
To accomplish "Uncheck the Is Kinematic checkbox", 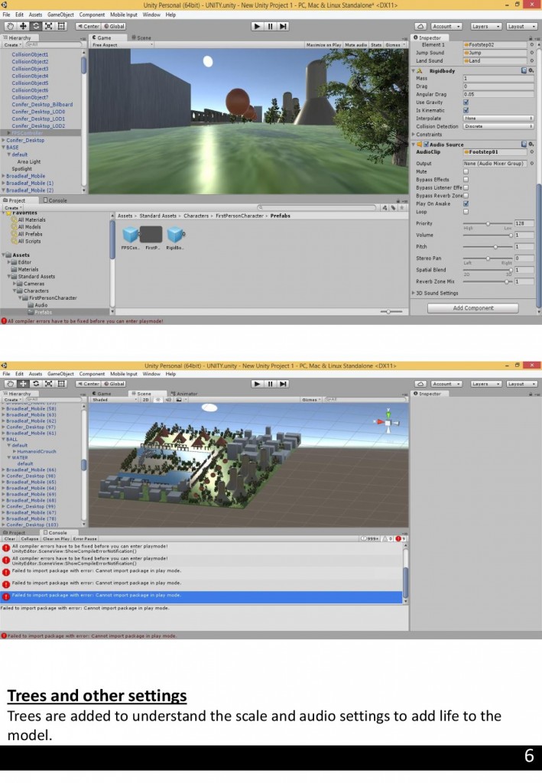I will [466, 110].
